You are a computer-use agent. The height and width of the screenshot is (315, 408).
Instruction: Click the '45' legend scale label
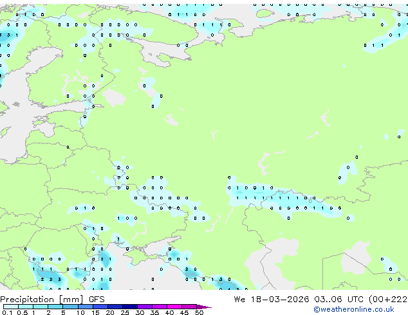pyautogui.click(x=184, y=312)
